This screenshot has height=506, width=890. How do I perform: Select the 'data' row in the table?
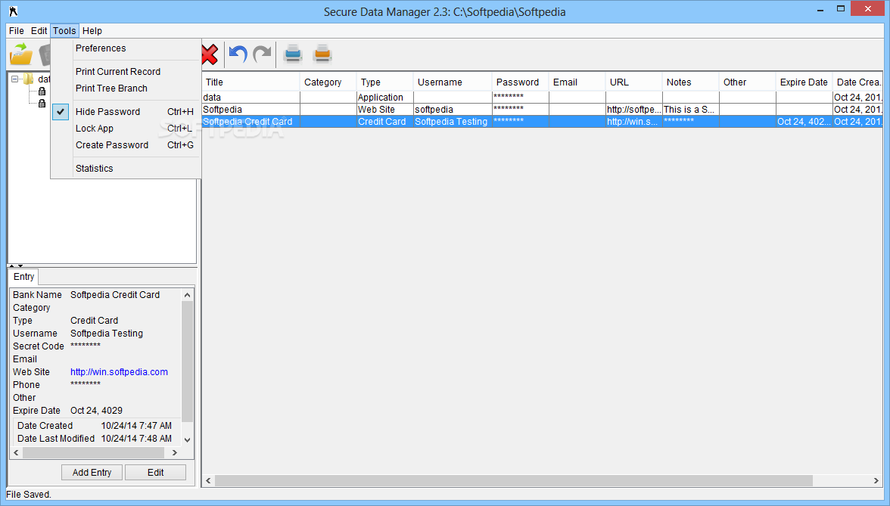542,98
